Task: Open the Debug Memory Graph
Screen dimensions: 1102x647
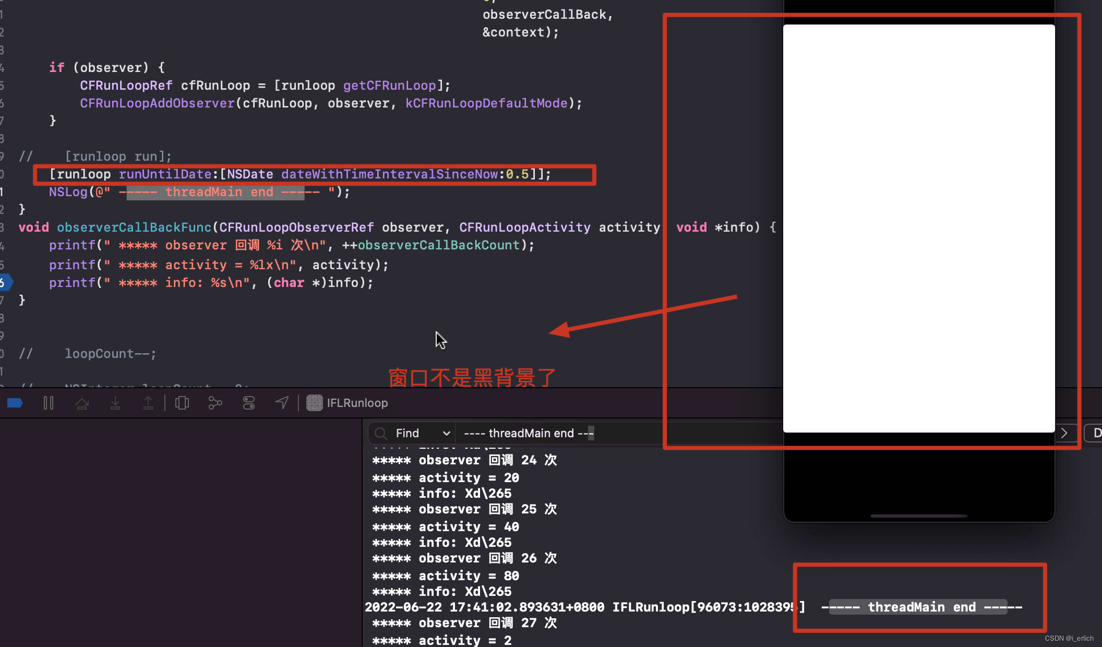Action: tap(215, 403)
